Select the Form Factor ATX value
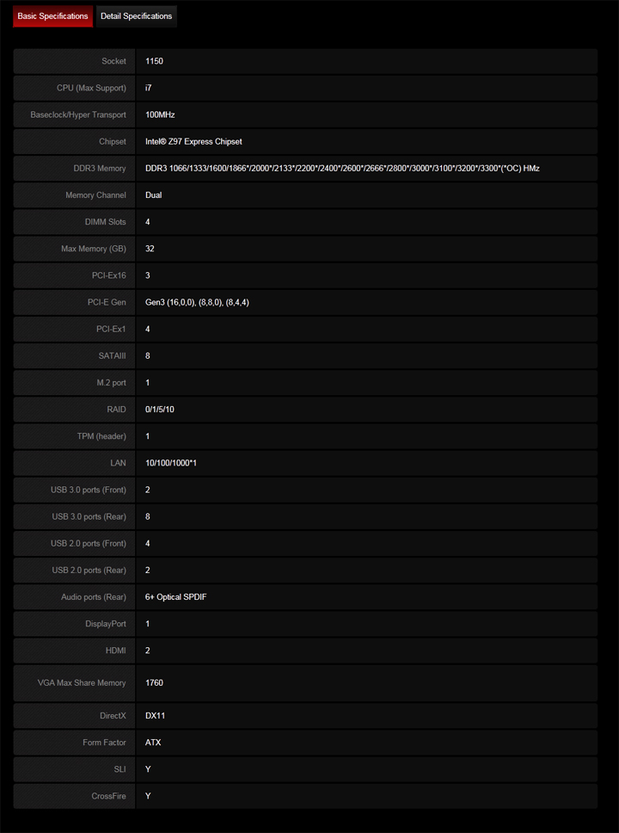Screen dimensions: 619x833 [153, 743]
